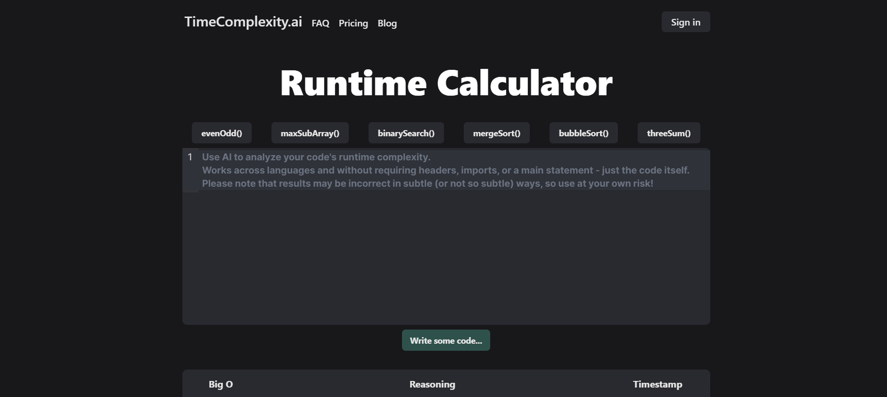Insert the bubbleSort() example

click(x=584, y=133)
